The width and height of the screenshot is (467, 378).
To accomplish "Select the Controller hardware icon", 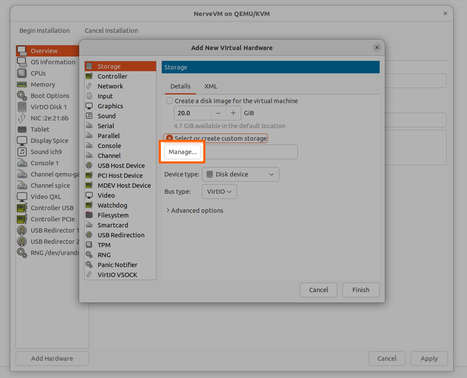I will (89, 76).
